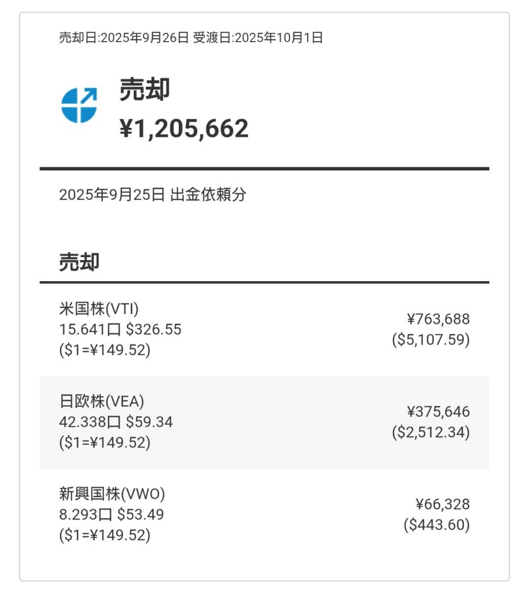
Task: Select the large 売却 title beside the icon
Action: pyautogui.click(x=144, y=90)
